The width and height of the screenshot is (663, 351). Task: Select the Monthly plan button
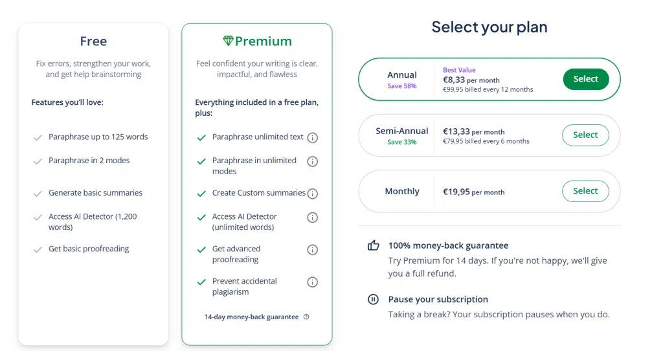[x=585, y=191]
